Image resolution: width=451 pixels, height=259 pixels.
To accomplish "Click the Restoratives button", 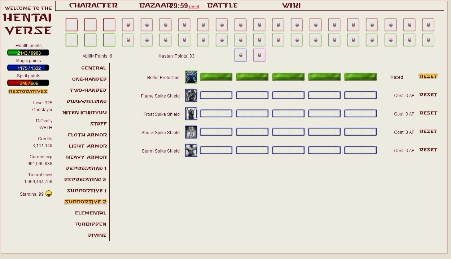I will click(x=28, y=91).
